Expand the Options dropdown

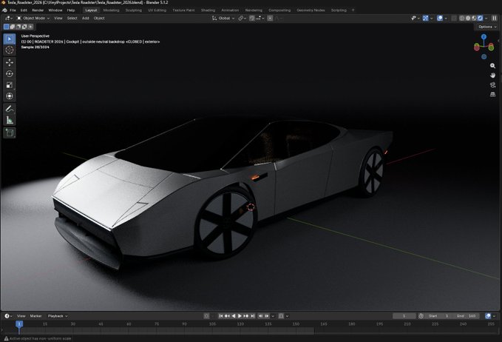point(487,27)
